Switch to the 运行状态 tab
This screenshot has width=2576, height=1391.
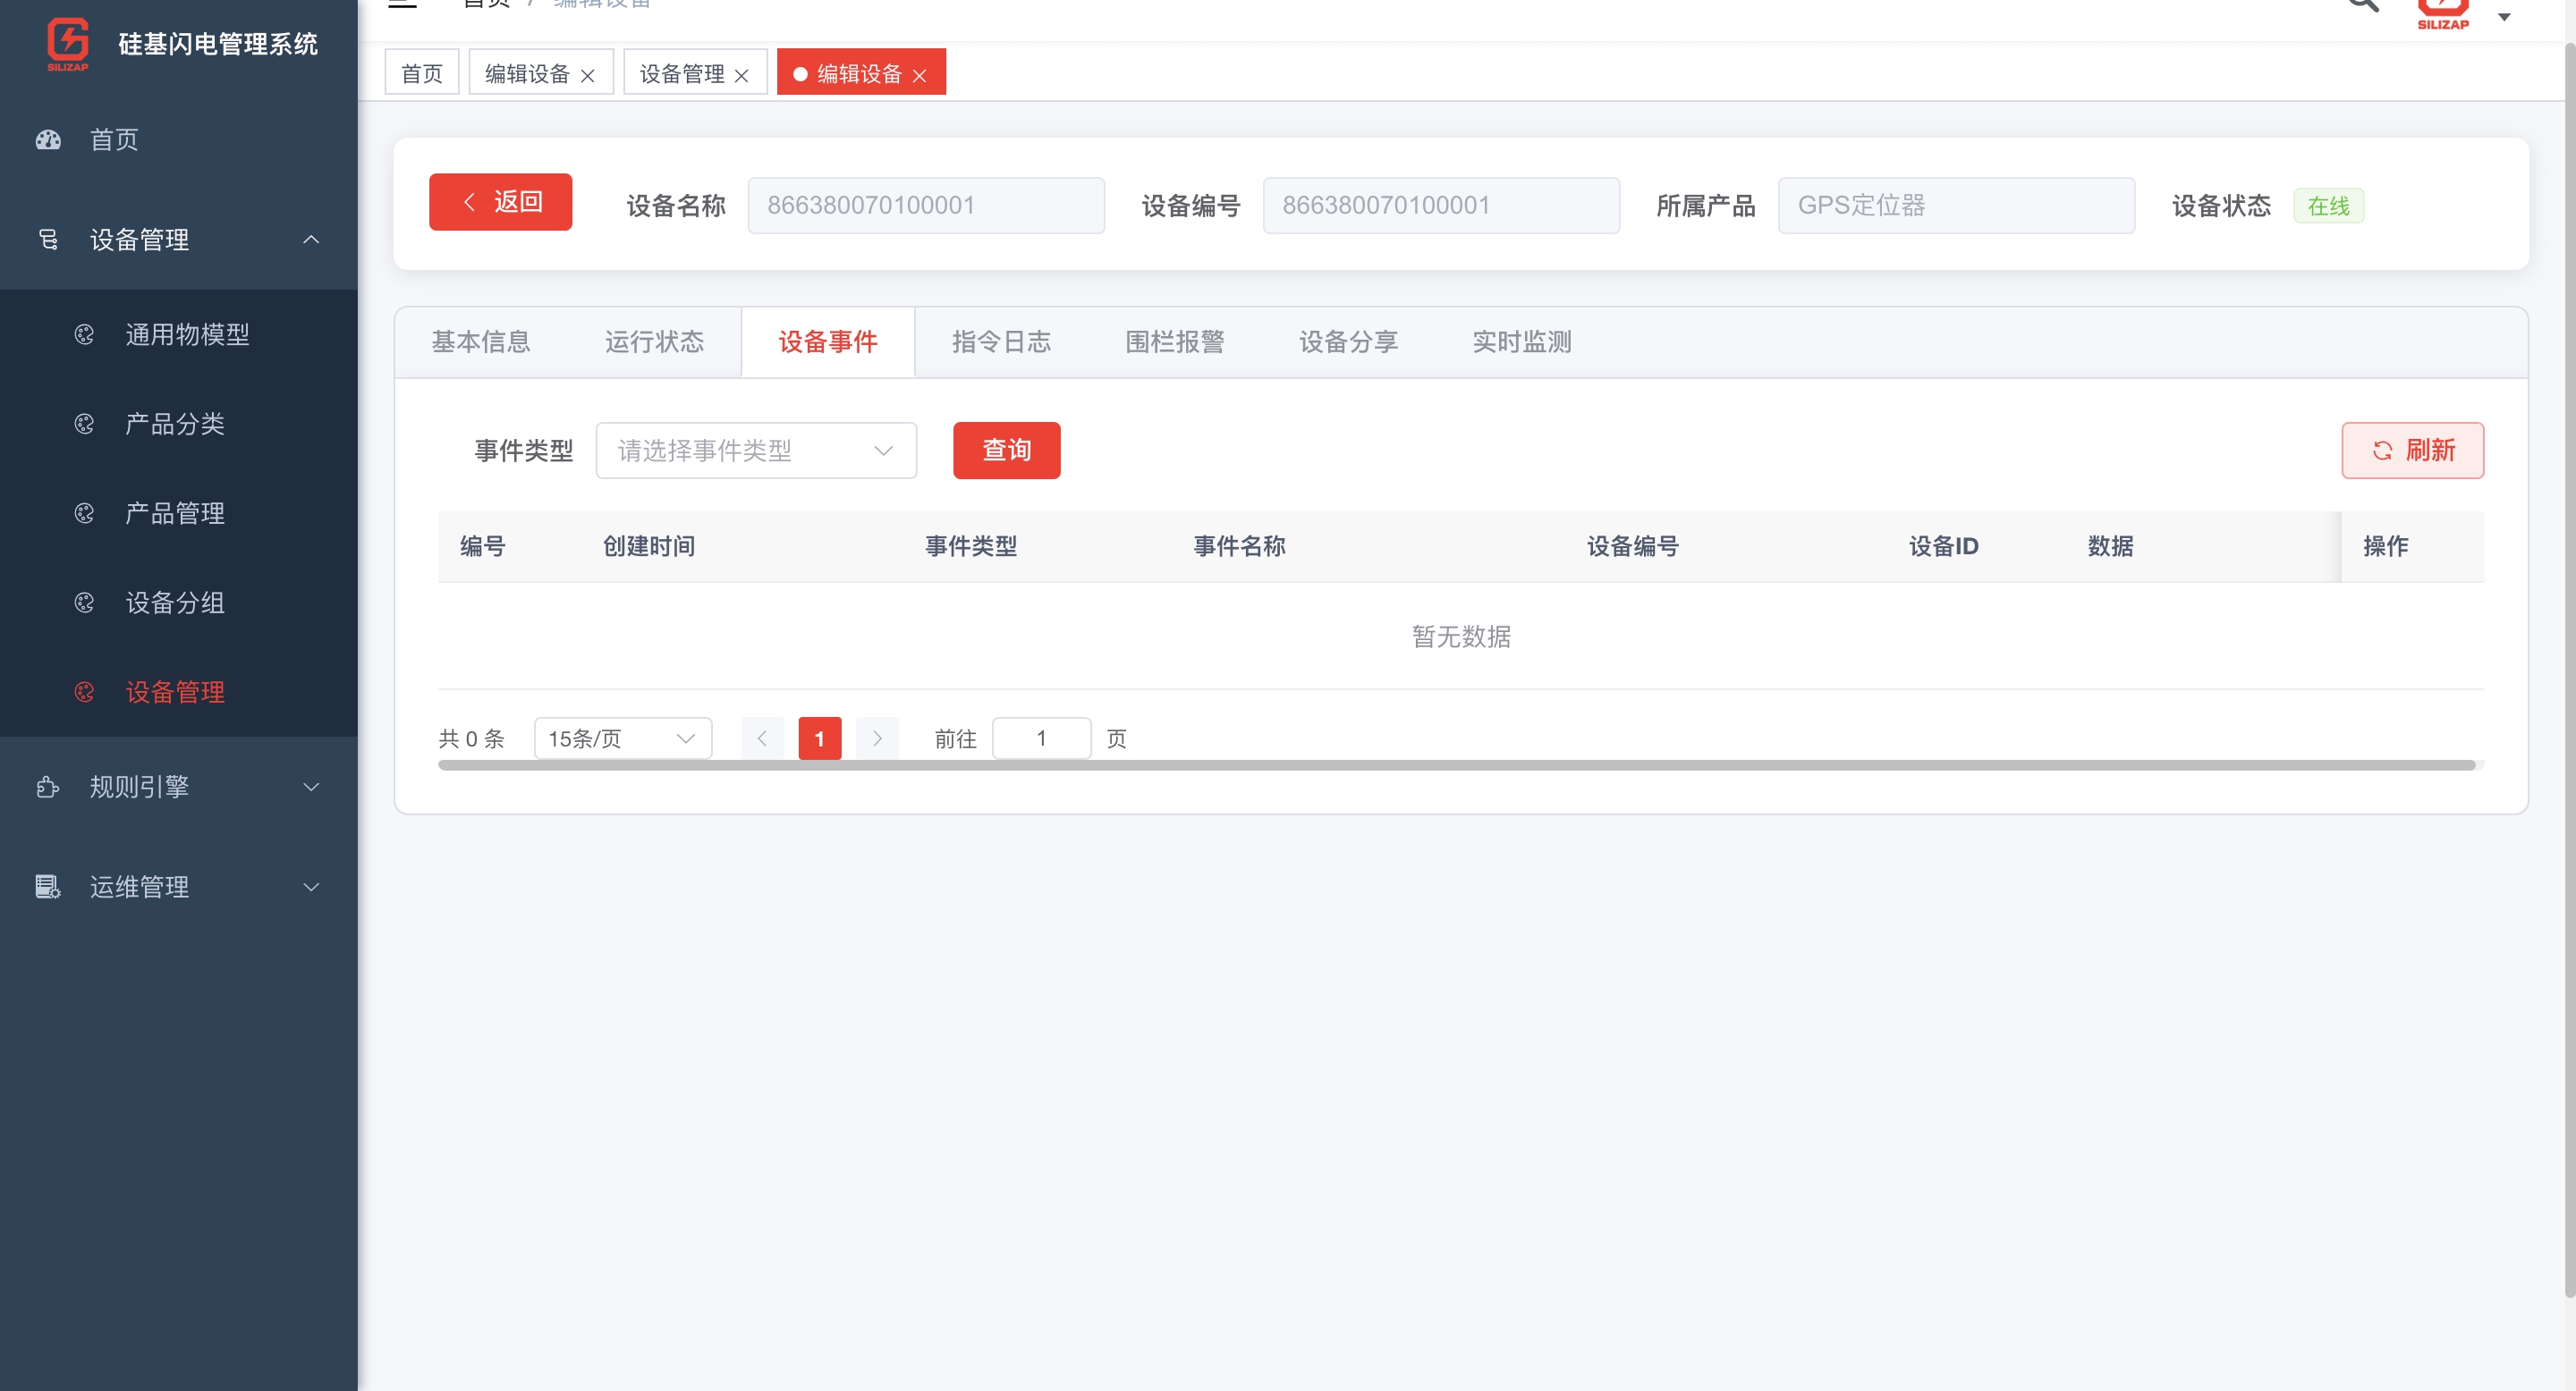[654, 341]
